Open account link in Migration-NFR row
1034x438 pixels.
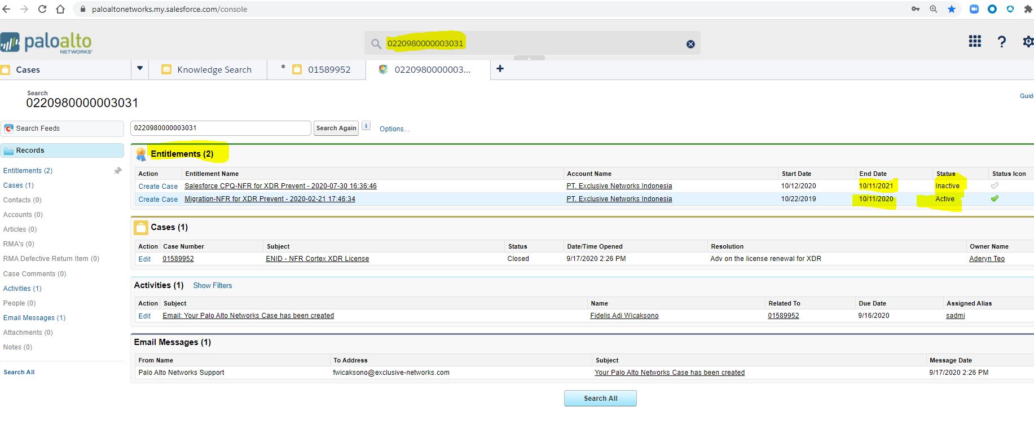click(619, 199)
